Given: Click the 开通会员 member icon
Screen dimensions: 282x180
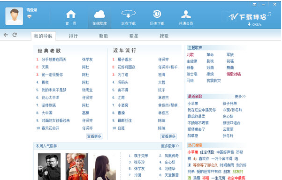Looking at the screenshot, I should [186, 14].
